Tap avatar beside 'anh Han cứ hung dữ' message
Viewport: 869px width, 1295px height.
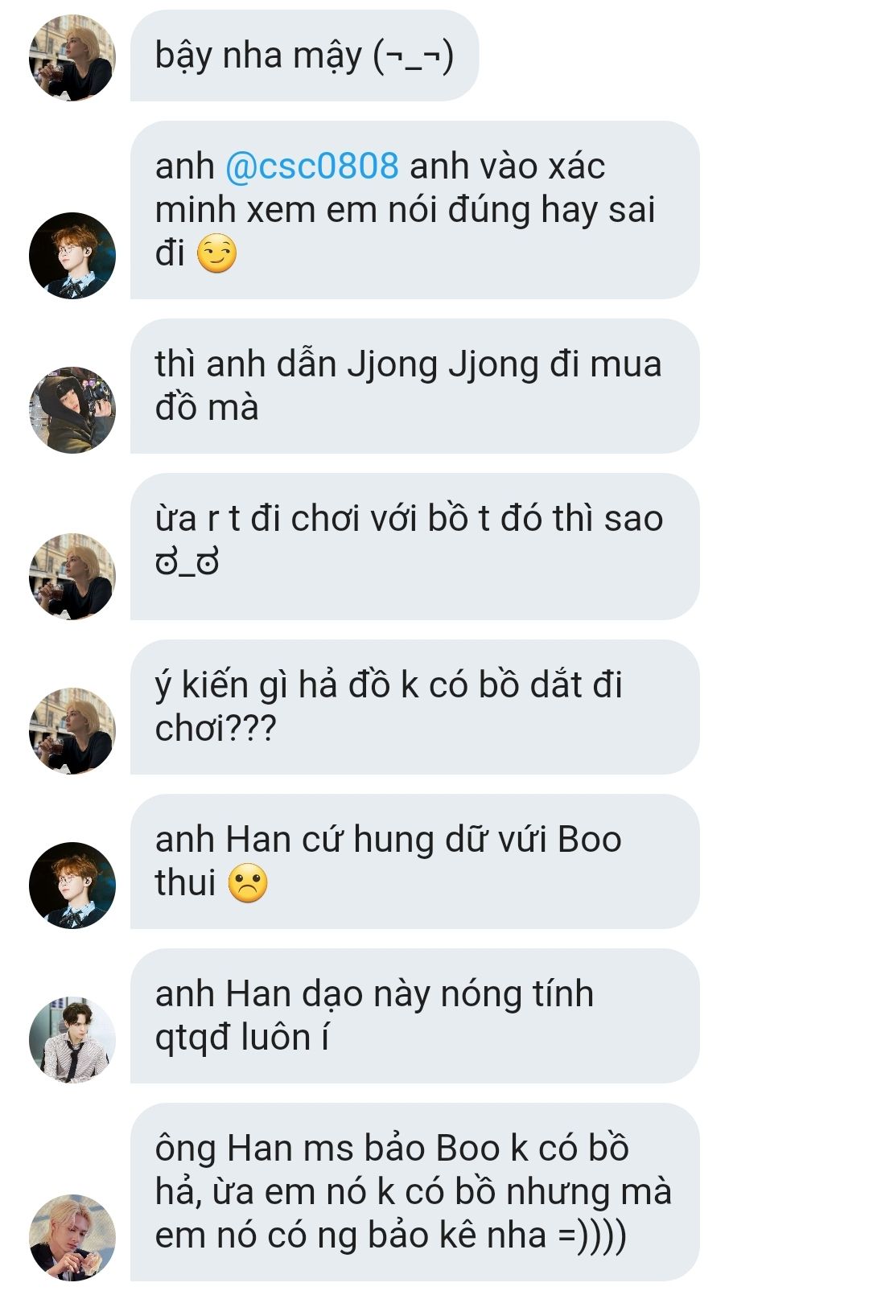tap(72, 886)
